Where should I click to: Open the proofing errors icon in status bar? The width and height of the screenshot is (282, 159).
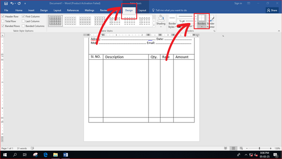(32, 148)
